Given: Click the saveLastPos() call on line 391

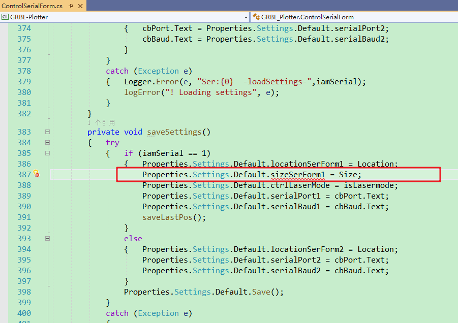Looking at the screenshot, I should coord(167,217).
